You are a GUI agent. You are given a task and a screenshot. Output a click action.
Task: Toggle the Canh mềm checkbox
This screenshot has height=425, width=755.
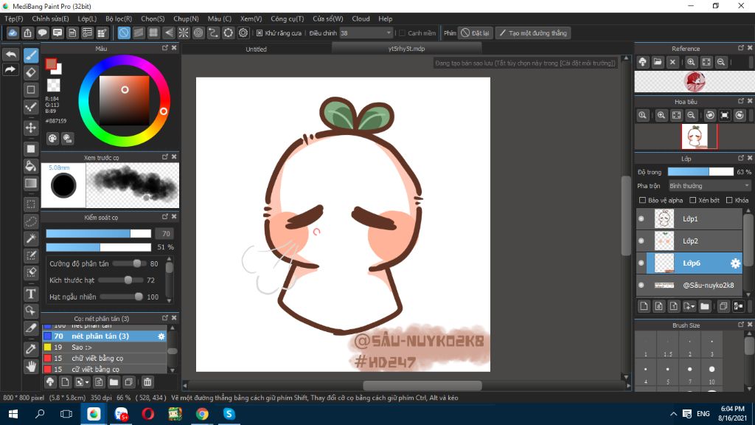402,33
